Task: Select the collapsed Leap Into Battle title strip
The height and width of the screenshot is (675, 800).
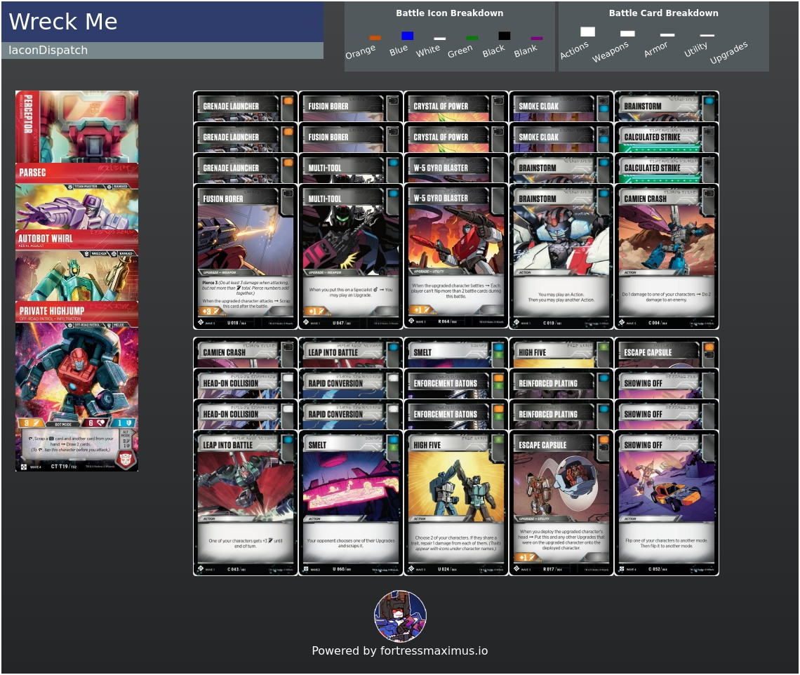Action: pyautogui.click(x=350, y=353)
